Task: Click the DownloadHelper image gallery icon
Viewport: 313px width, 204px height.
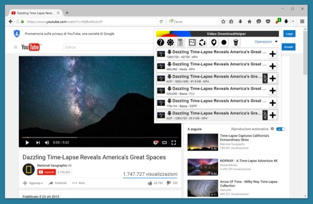Action: pyautogui.click(x=192, y=42)
